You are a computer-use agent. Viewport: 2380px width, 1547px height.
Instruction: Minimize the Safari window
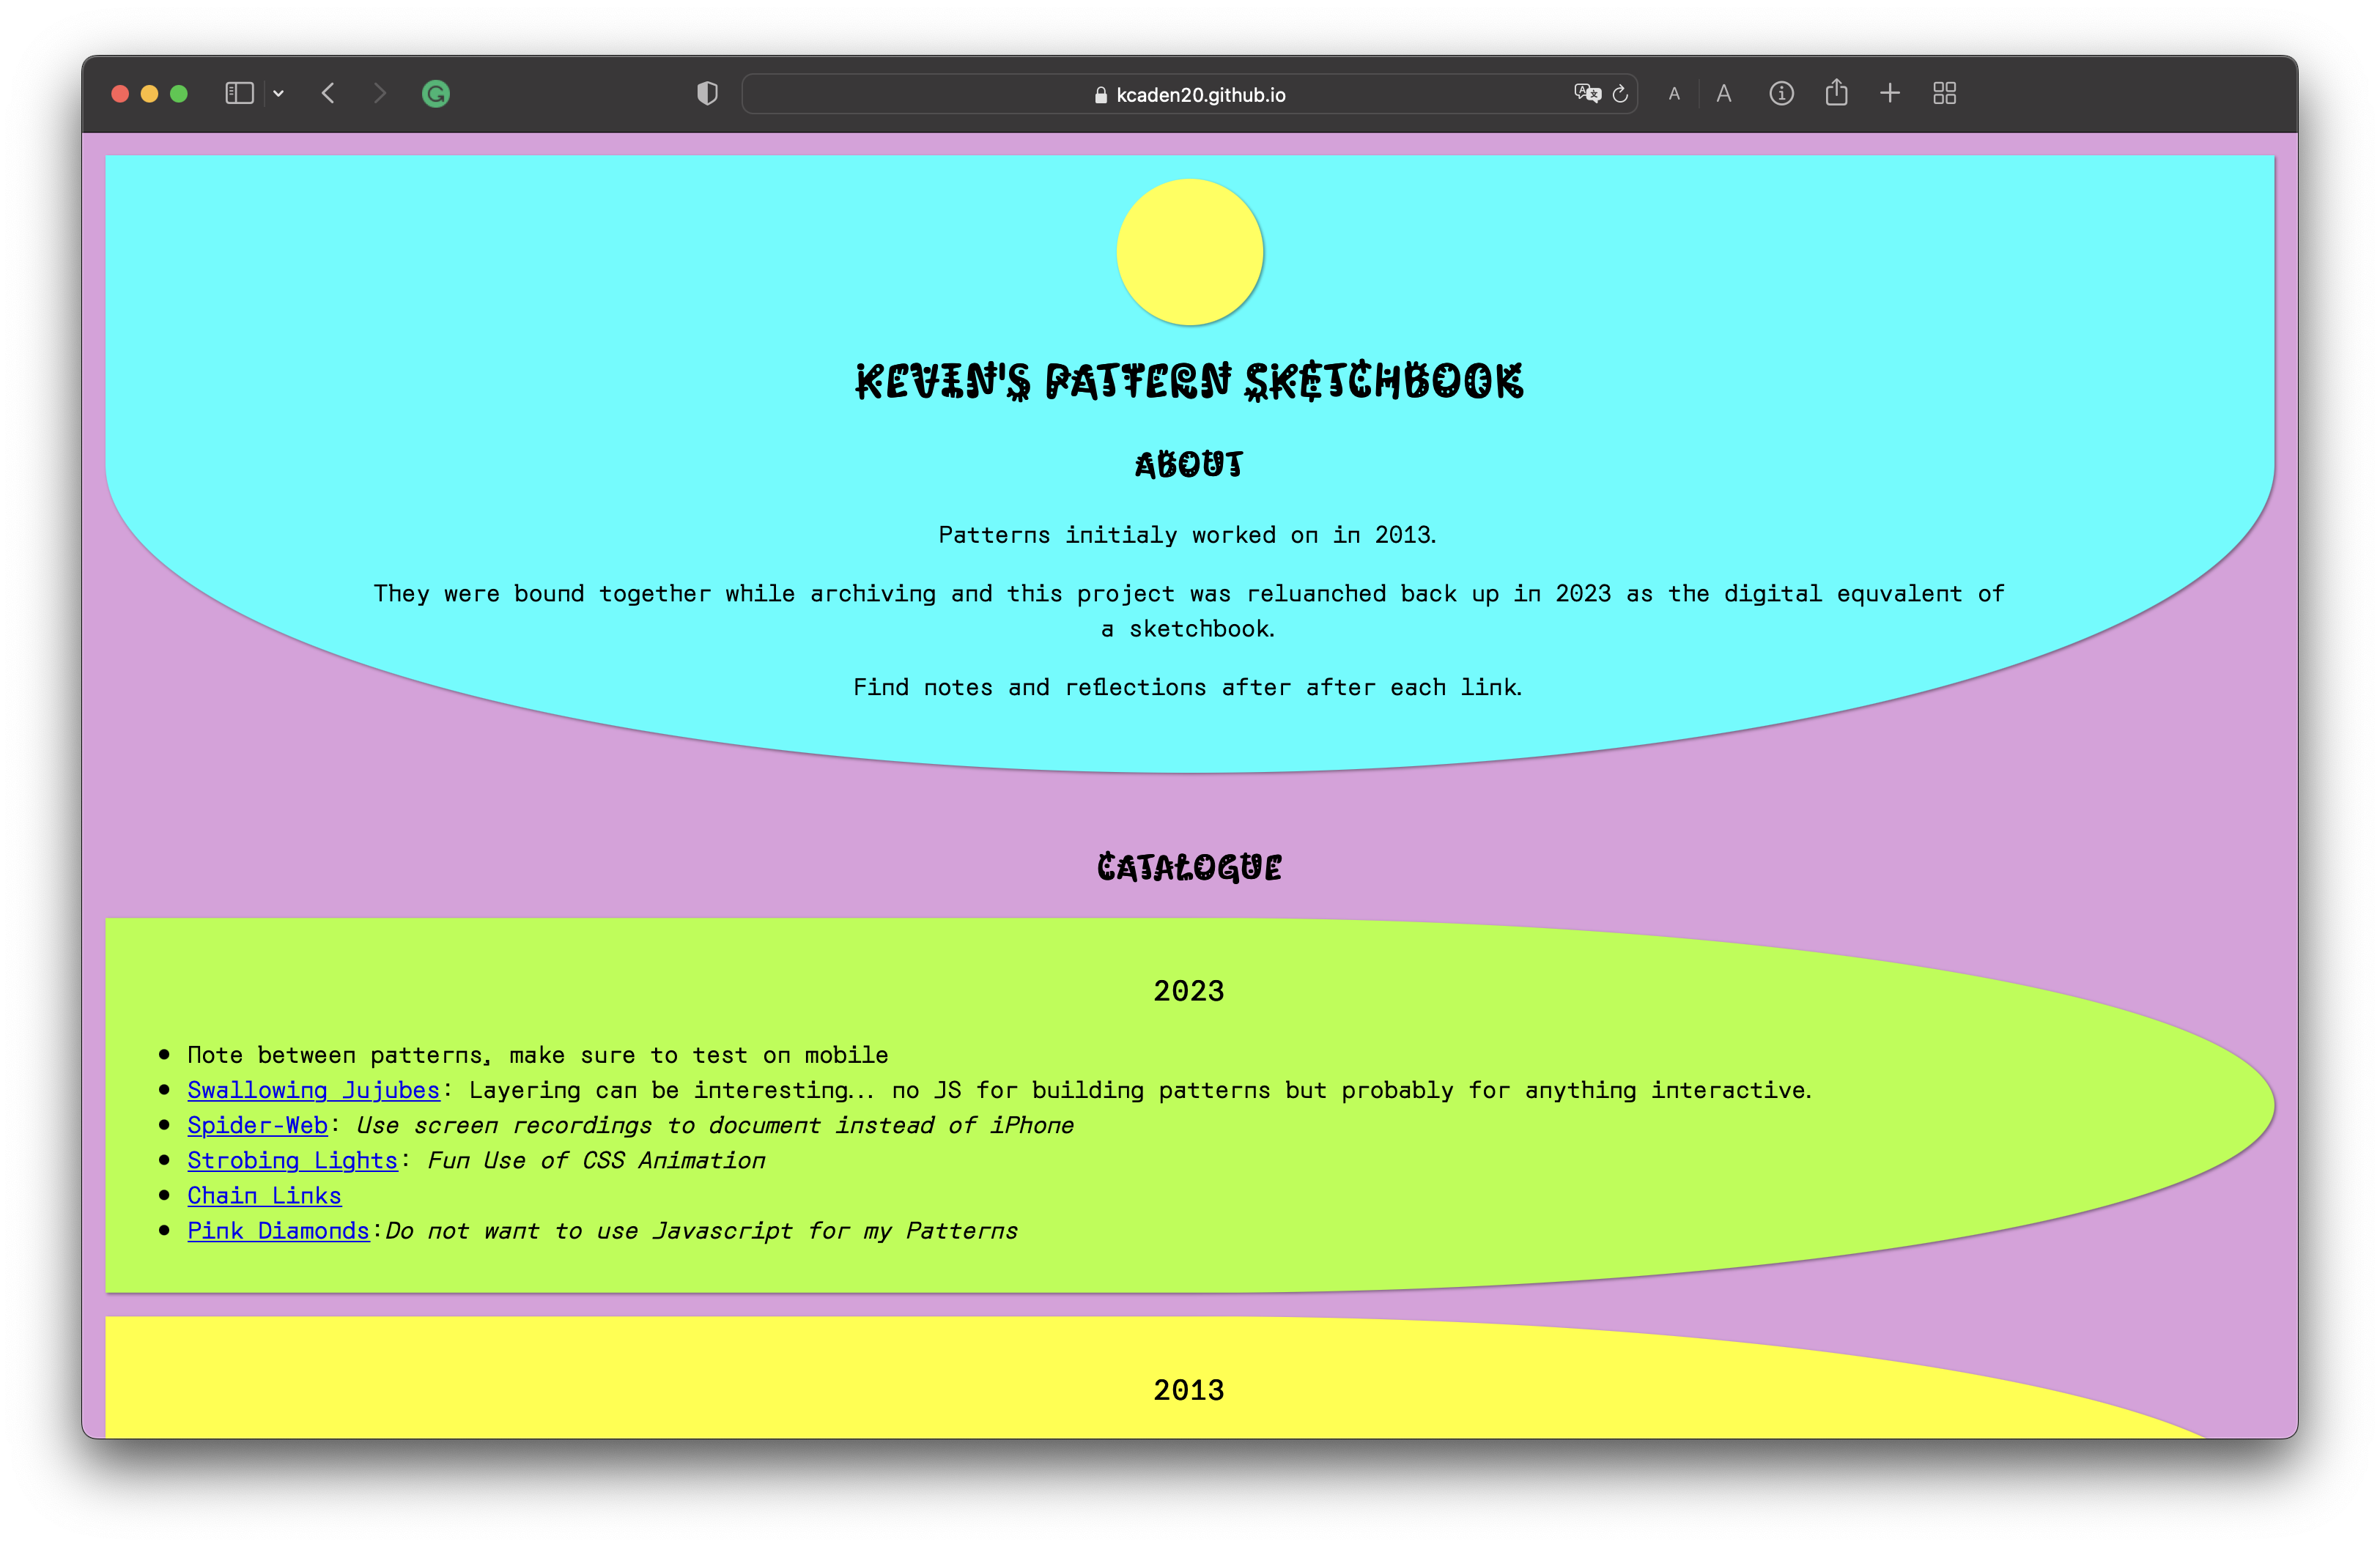150,94
